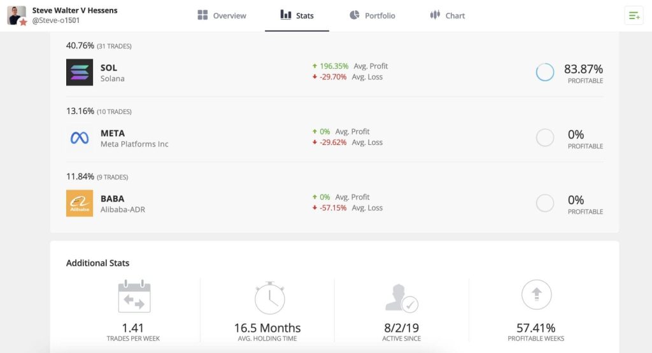Image resolution: width=652 pixels, height=353 pixels.
Task: Click the META 0% profitable progress ring
Action: (x=545, y=138)
